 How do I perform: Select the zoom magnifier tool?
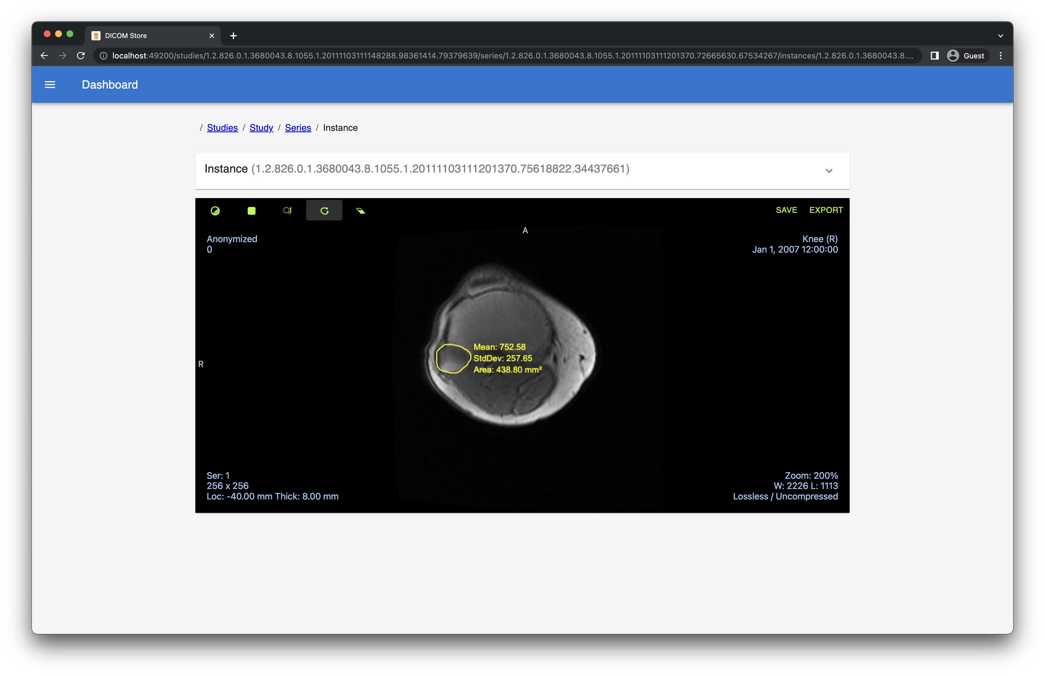(287, 211)
